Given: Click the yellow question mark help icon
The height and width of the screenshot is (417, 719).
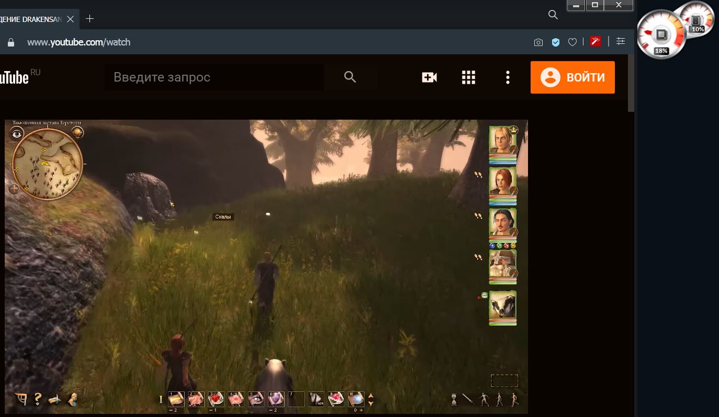Looking at the screenshot, I should point(38,399).
